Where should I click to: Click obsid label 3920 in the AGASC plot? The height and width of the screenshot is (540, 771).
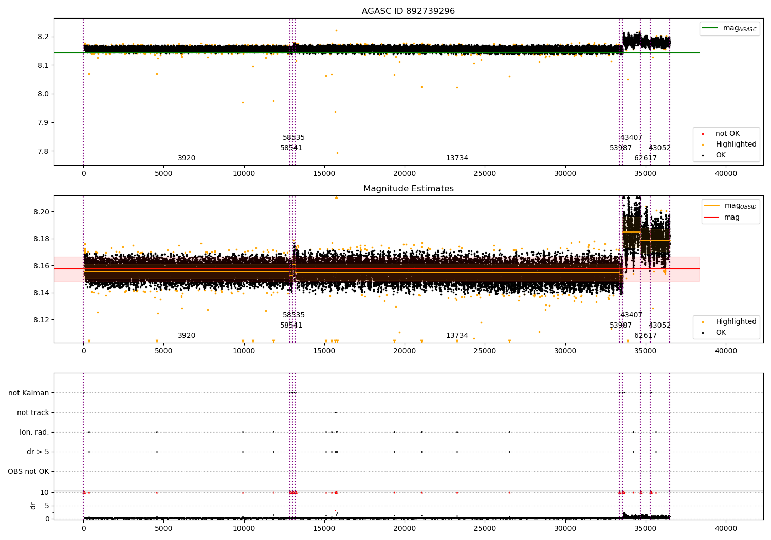tap(187, 158)
